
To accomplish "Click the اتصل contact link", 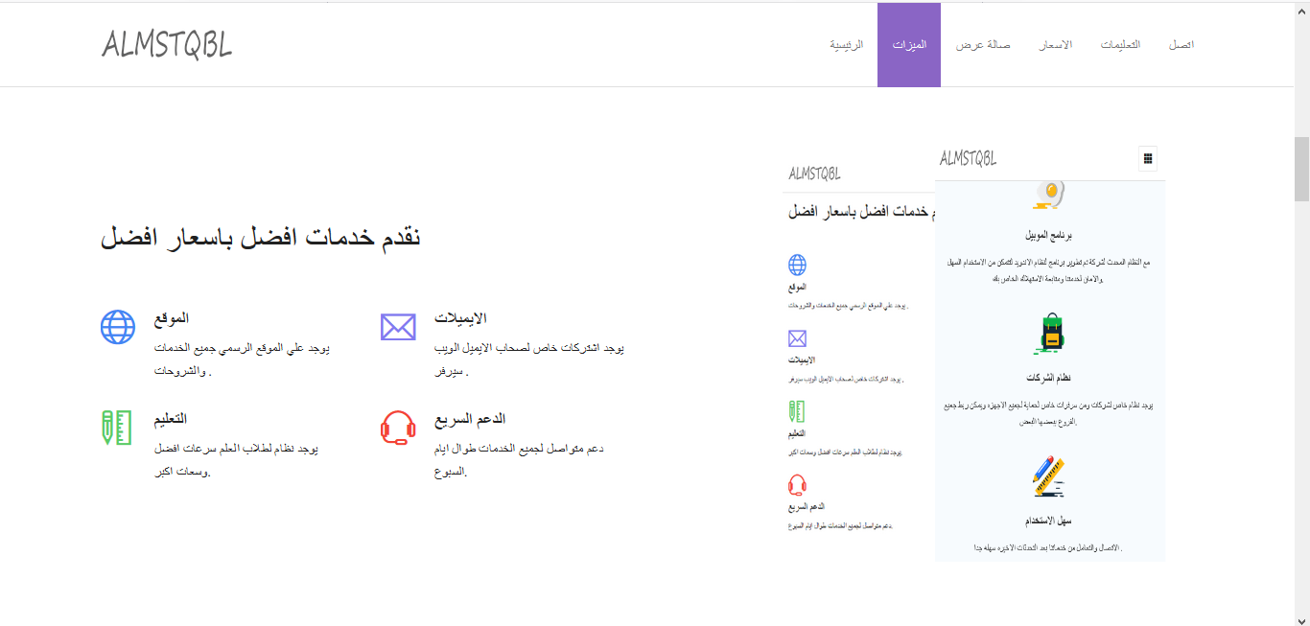I will [x=1181, y=44].
